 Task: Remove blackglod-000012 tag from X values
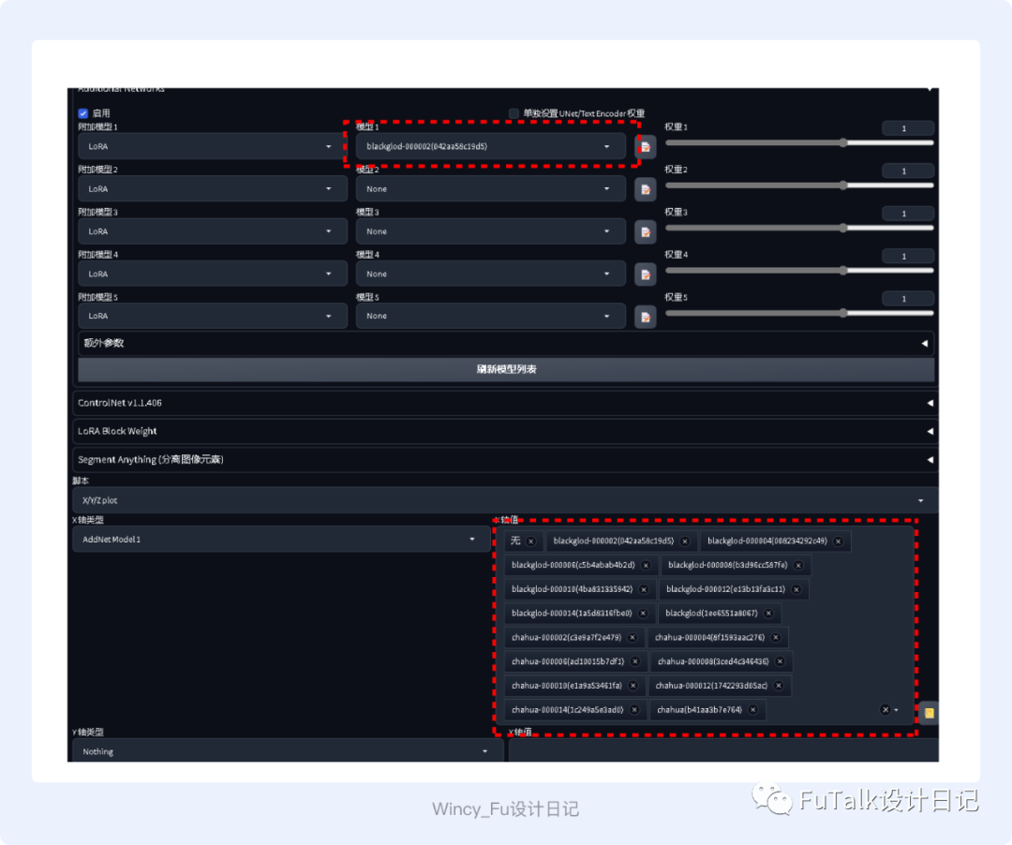[796, 589]
